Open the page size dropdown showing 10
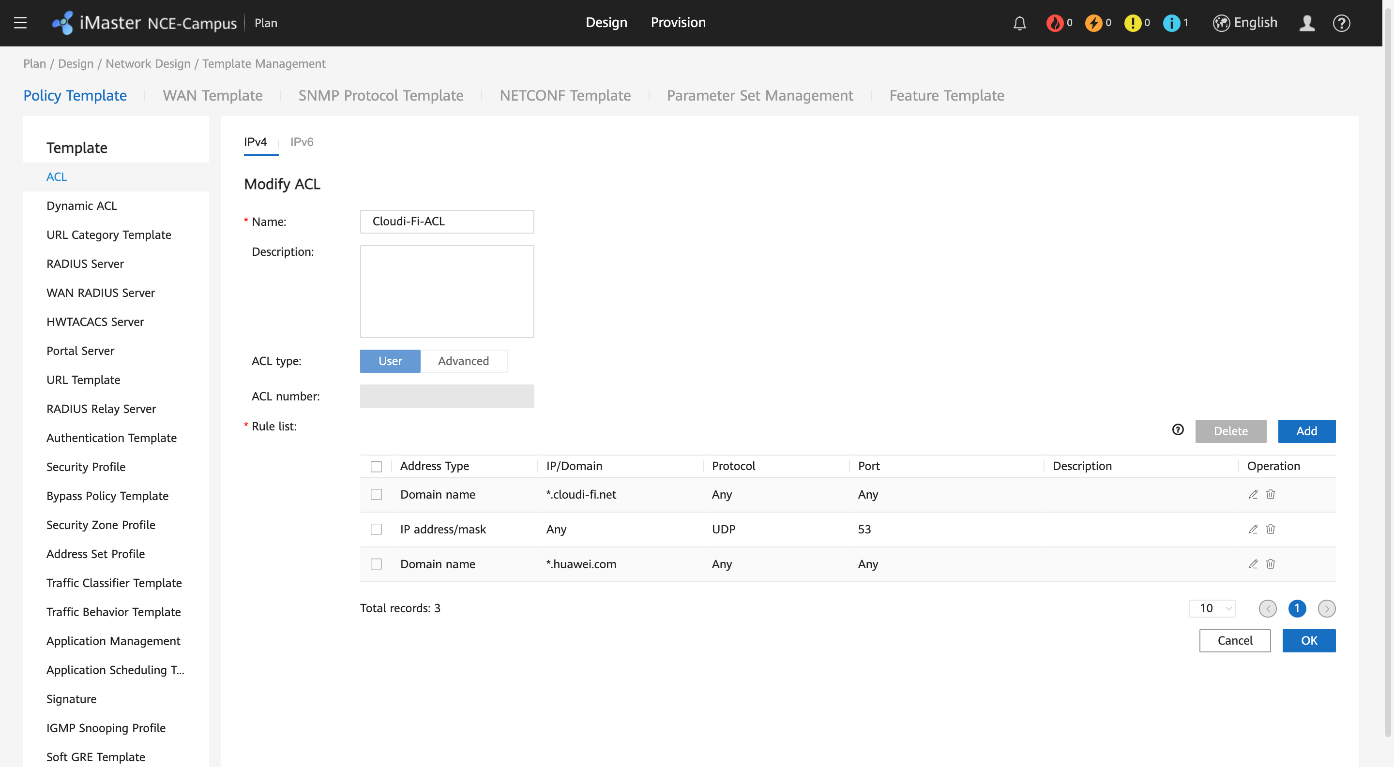 coord(1212,608)
